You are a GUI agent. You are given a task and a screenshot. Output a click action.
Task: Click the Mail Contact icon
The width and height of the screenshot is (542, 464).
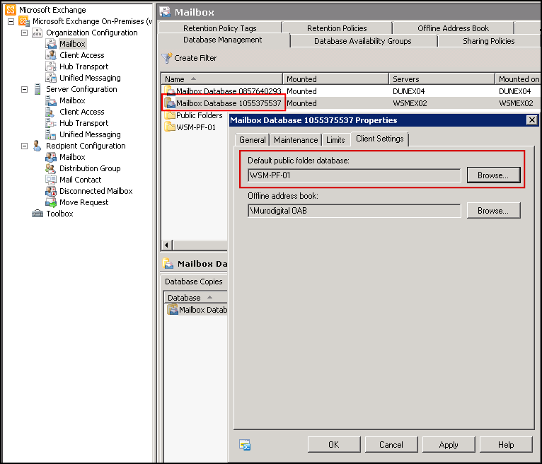pos(51,180)
